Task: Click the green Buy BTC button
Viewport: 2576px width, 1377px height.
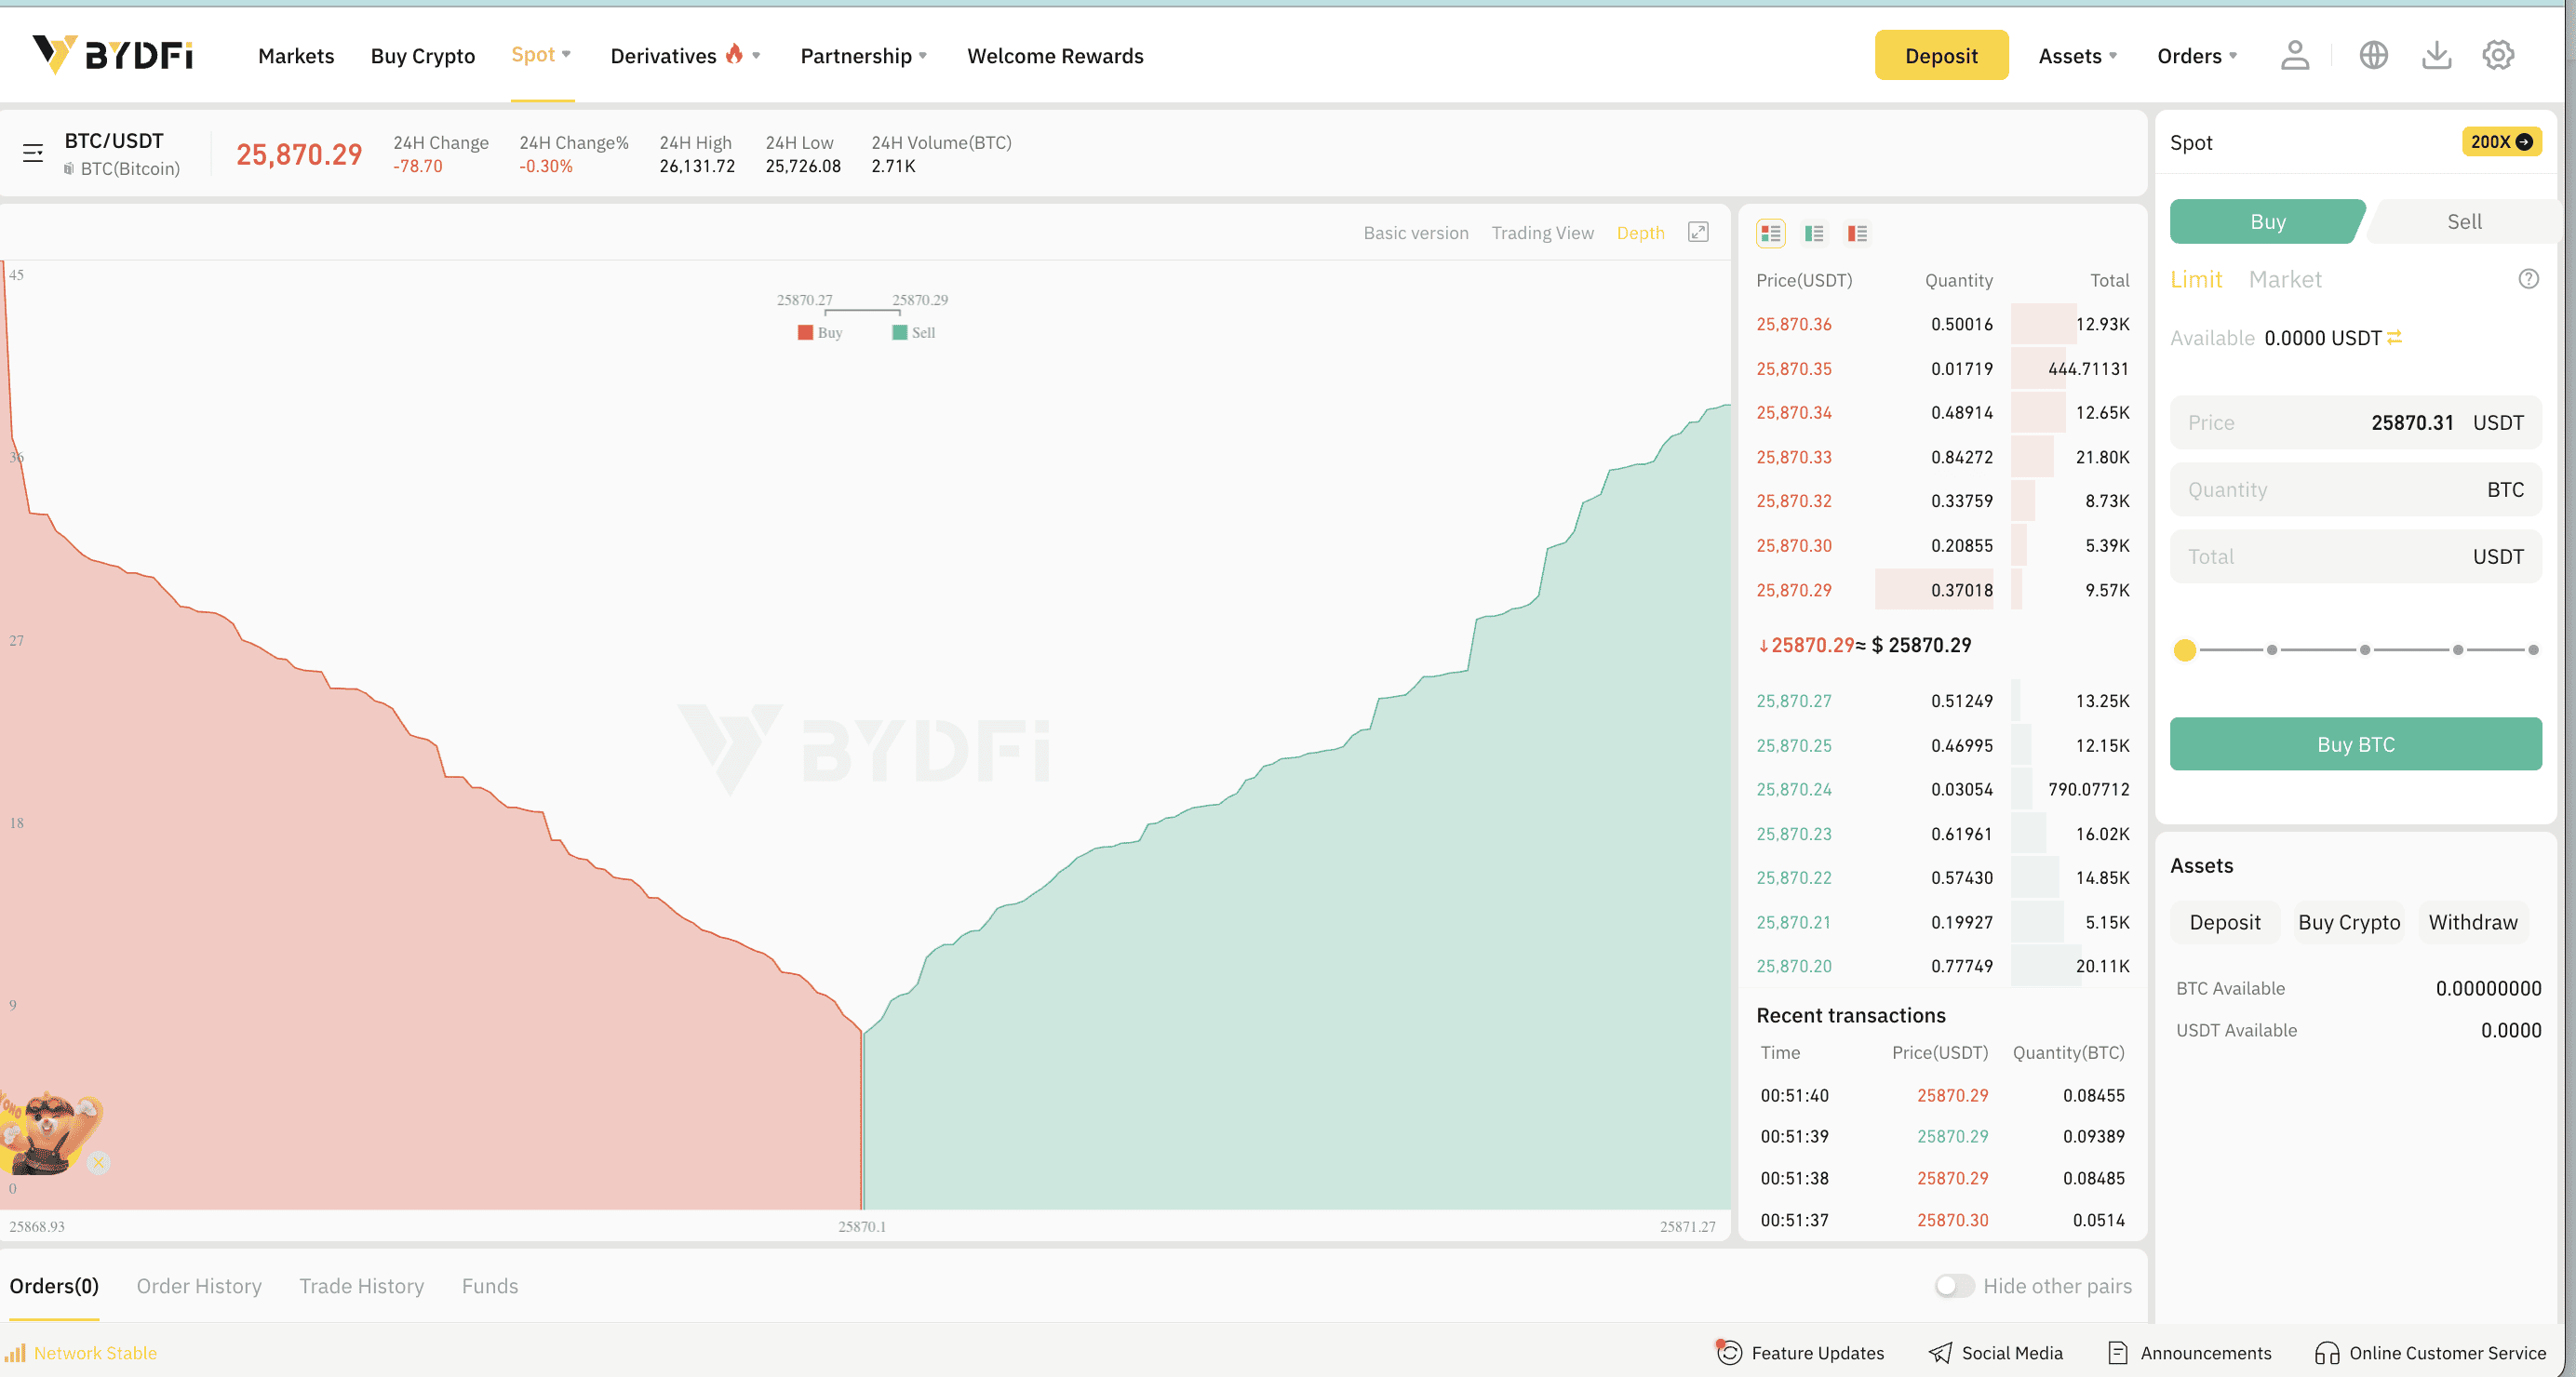Action: pyautogui.click(x=2355, y=744)
